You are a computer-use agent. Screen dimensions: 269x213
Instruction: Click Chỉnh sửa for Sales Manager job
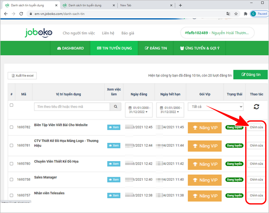[x=256, y=180]
